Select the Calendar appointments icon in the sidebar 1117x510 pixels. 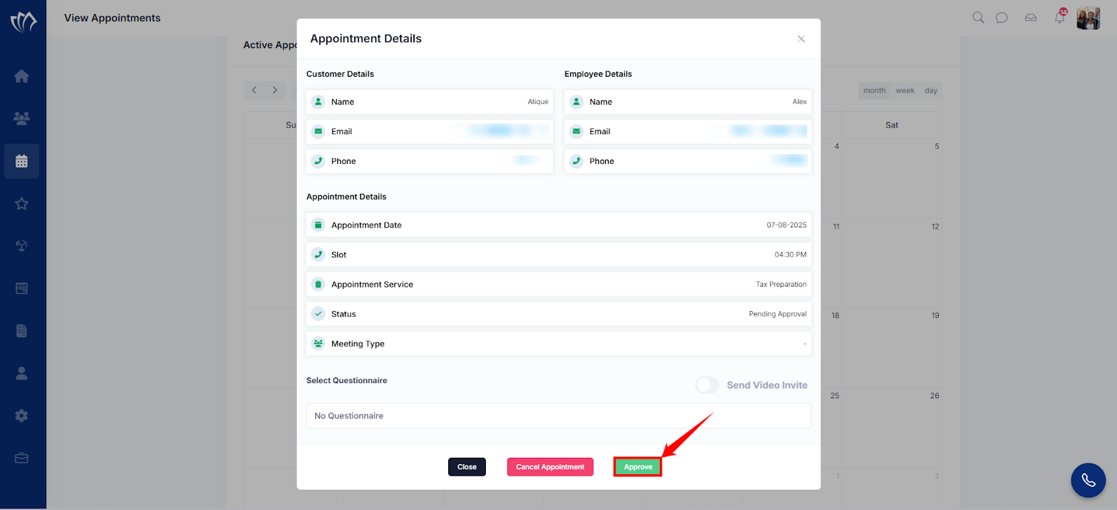point(22,161)
